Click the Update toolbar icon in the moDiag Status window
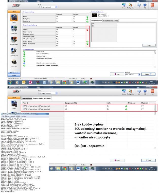 [124, 6]
